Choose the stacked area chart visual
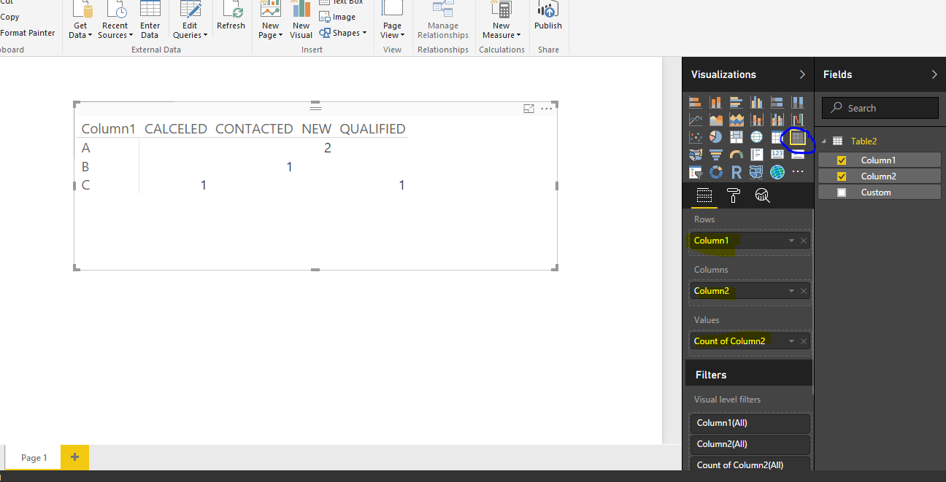Screen dimensions: 946x482 pyautogui.click(x=736, y=120)
